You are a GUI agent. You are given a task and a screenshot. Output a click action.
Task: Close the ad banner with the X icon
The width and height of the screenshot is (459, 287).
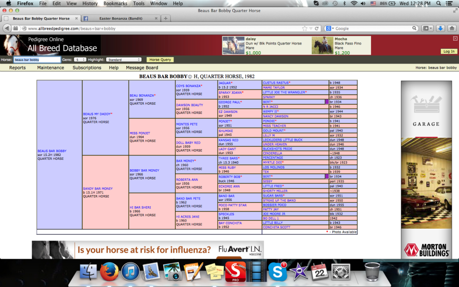[455, 38]
